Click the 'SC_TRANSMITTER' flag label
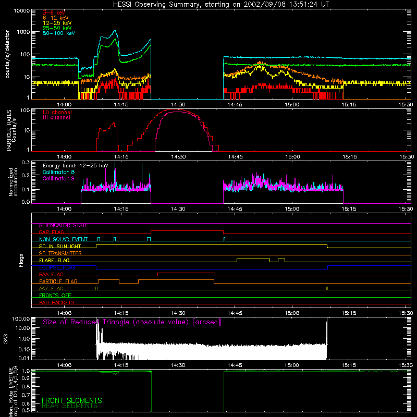The width and height of the screenshot is (417, 417). tap(60, 253)
